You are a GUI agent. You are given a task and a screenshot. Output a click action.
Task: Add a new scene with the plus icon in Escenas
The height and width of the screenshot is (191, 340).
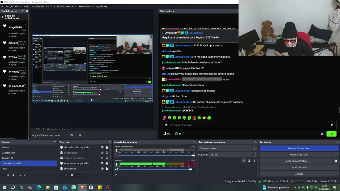pyautogui.click(x=3, y=175)
